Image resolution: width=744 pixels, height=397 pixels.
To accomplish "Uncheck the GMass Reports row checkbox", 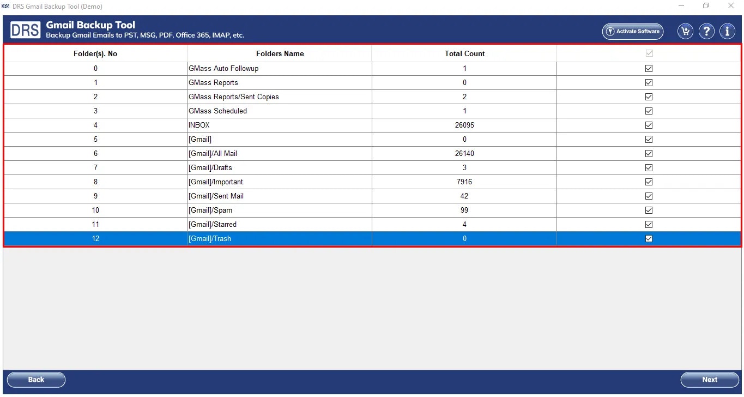I will (x=649, y=82).
